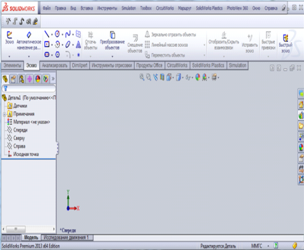304x250 pixels.
Task: Click Zoom to Fit magnifier icon
Action: click(142, 77)
